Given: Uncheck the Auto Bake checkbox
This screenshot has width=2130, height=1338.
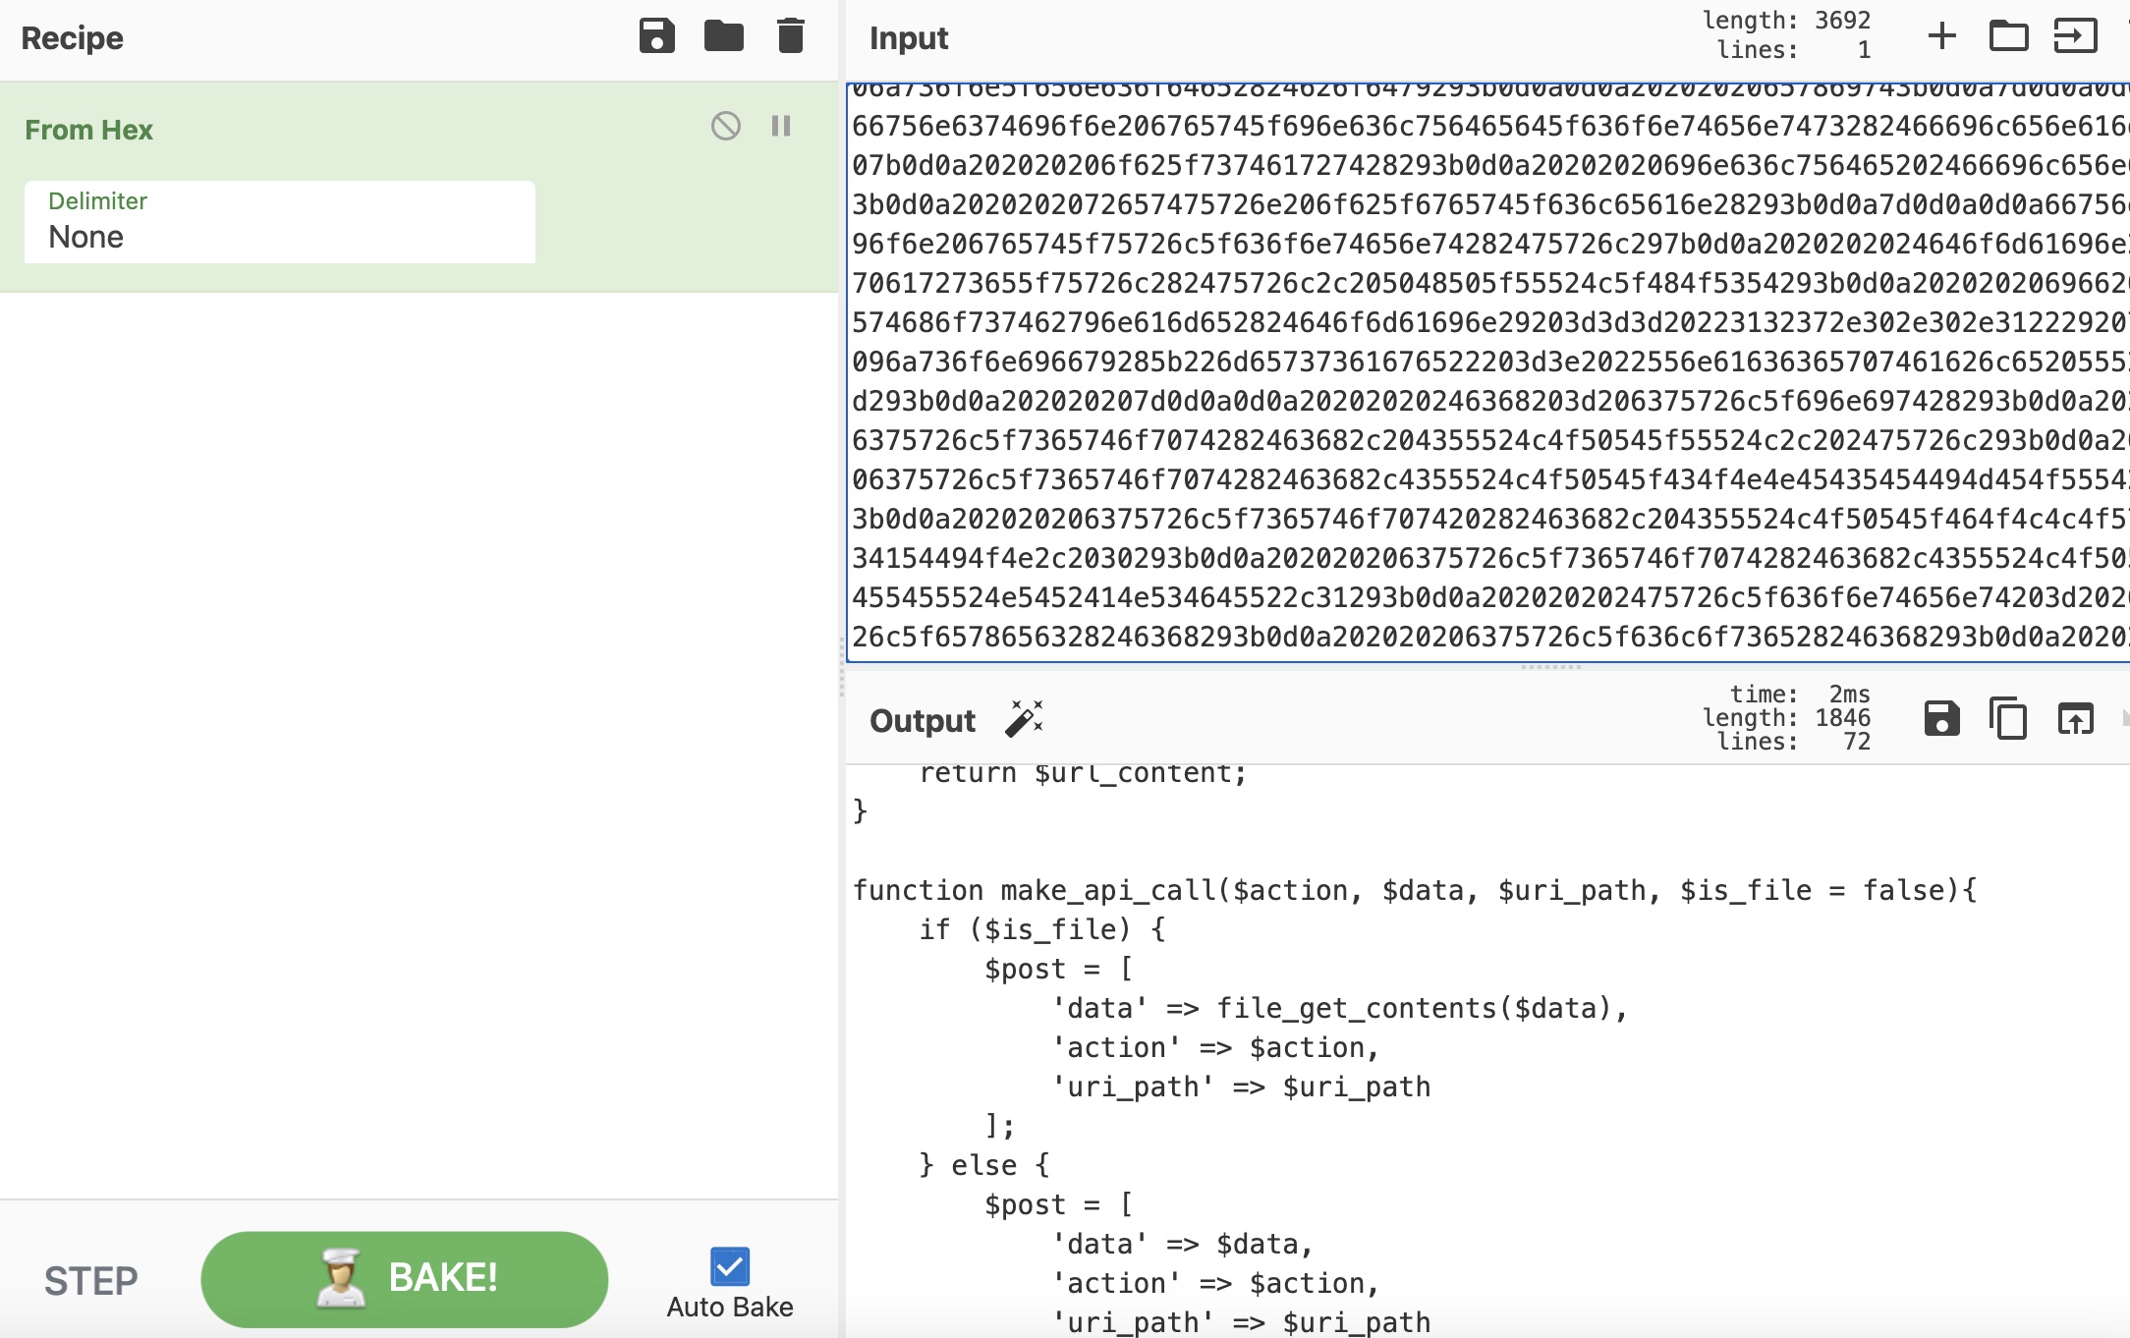Looking at the screenshot, I should (729, 1266).
